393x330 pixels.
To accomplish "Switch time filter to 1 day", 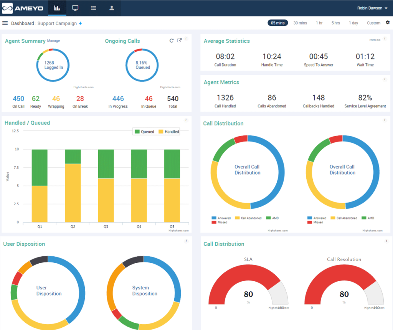I will (353, 23).
